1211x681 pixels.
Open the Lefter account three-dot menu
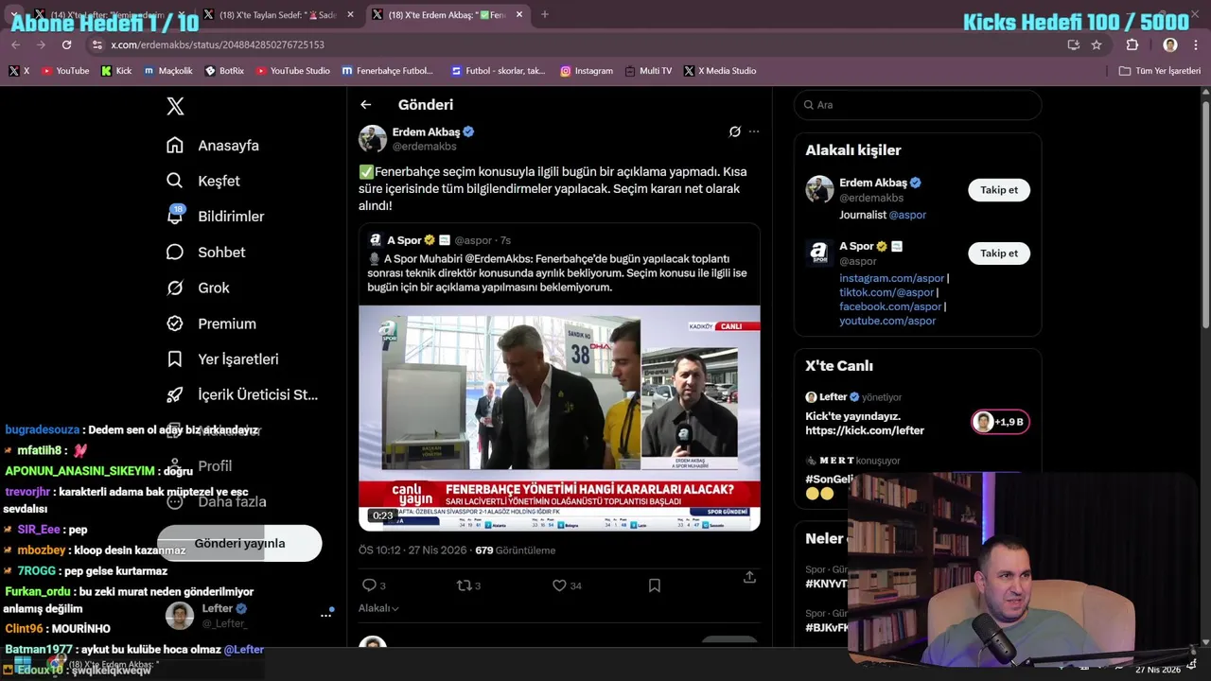coord(326,615)
